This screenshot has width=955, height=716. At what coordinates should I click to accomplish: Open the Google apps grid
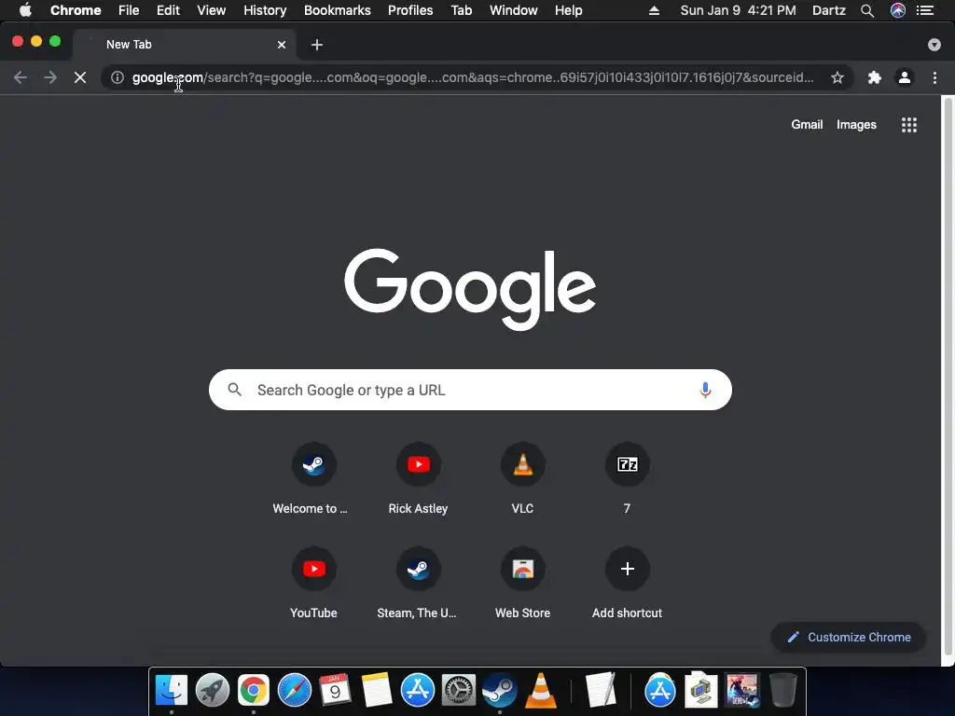tap(909, 125)
